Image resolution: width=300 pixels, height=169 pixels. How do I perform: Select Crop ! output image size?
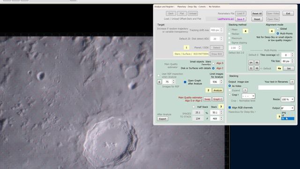coord(230,95)
